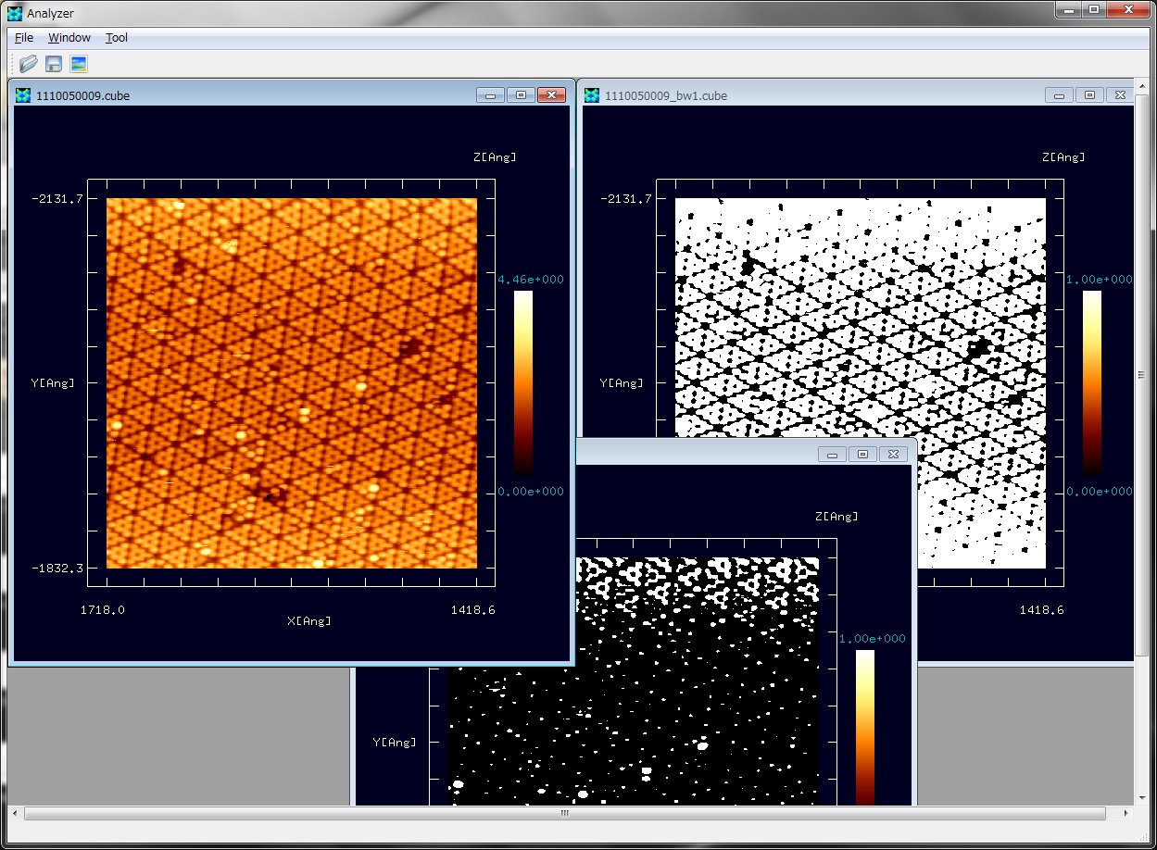Maximize the main Analyzer window
This screenshot has height=850, width=1157.
tap(1094, 9)
